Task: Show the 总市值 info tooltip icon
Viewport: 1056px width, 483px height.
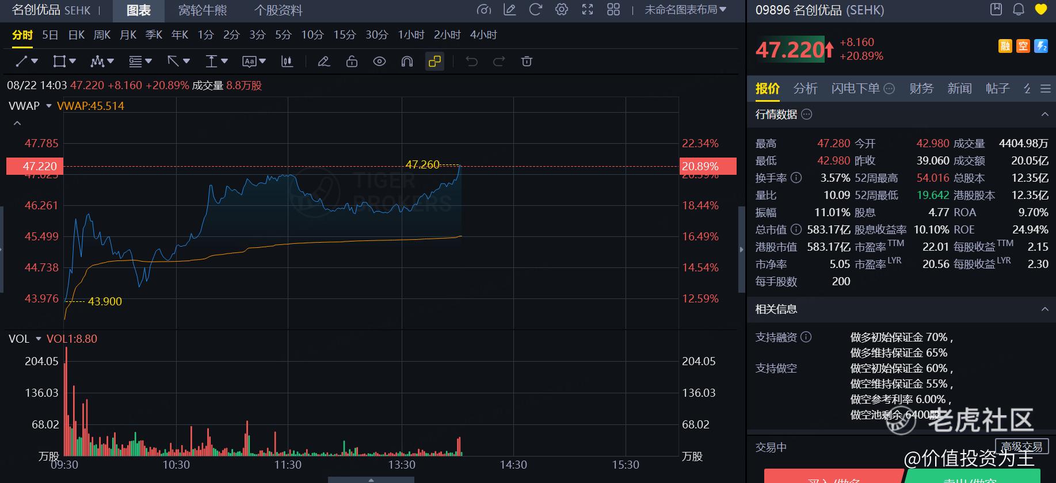Action: (x=796, y=229)
